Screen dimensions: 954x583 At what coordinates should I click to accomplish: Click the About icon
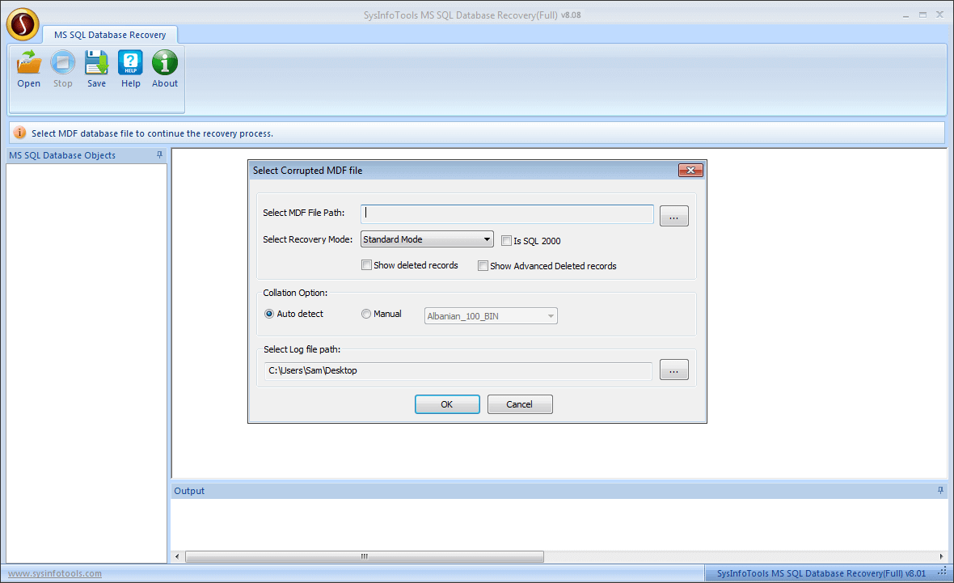164,69
